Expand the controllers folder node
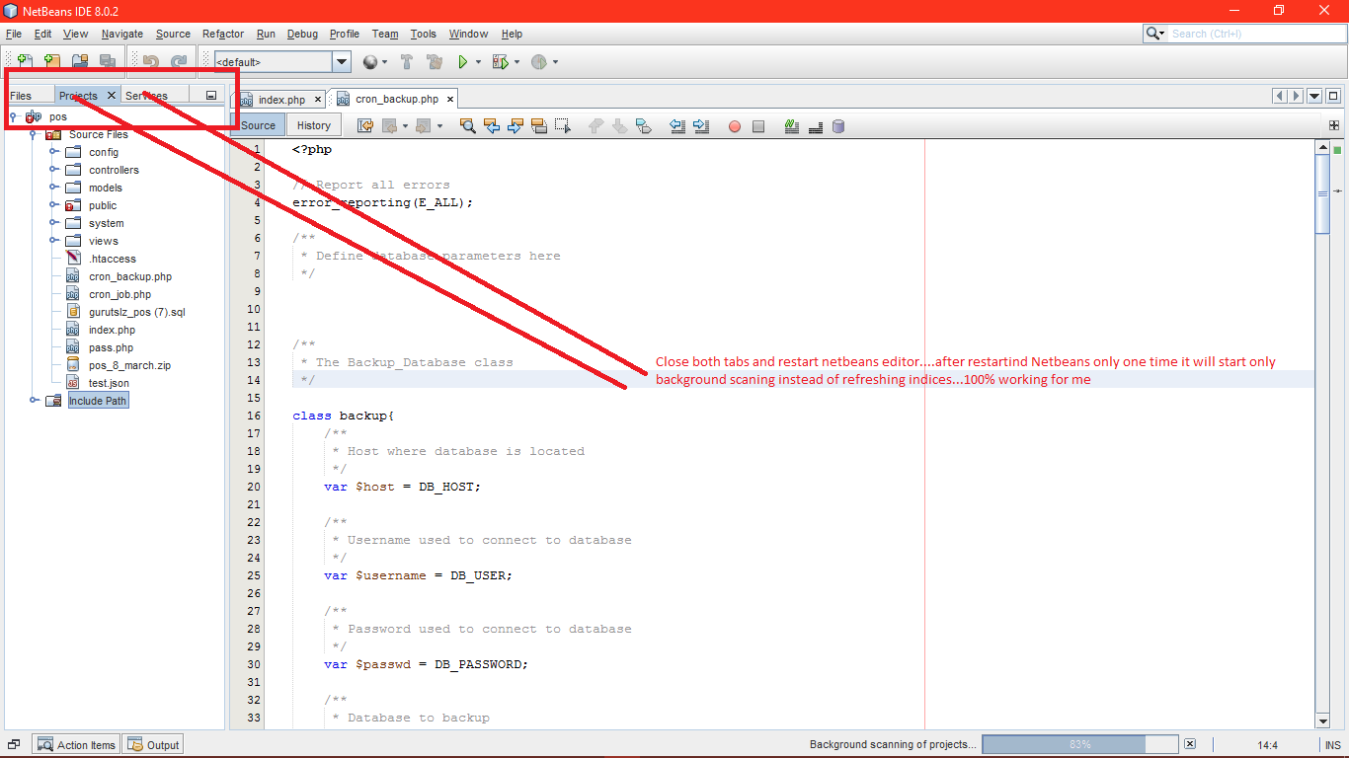The height and width of the screenshot is (758, 1349). pyautogui.click(x=54, y=170)
